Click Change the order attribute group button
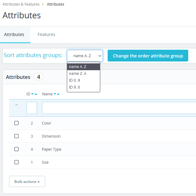This screenshot has width=196, height=196. click(x=148, y=56)
